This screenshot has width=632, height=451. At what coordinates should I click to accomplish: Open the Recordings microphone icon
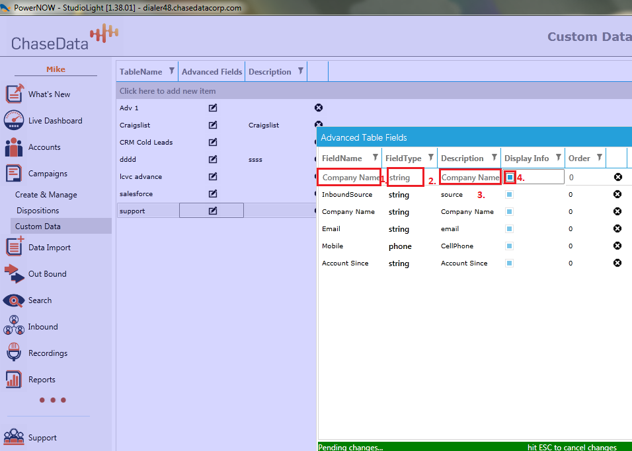pyautogui.click(x=14, y=353)
